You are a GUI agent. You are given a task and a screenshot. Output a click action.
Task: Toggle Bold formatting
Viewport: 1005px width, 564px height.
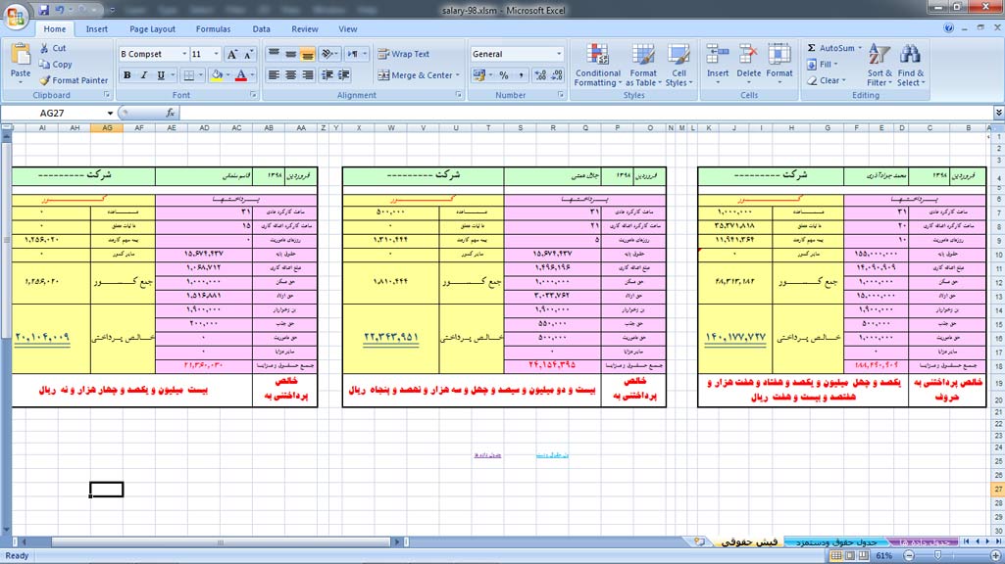126,75
